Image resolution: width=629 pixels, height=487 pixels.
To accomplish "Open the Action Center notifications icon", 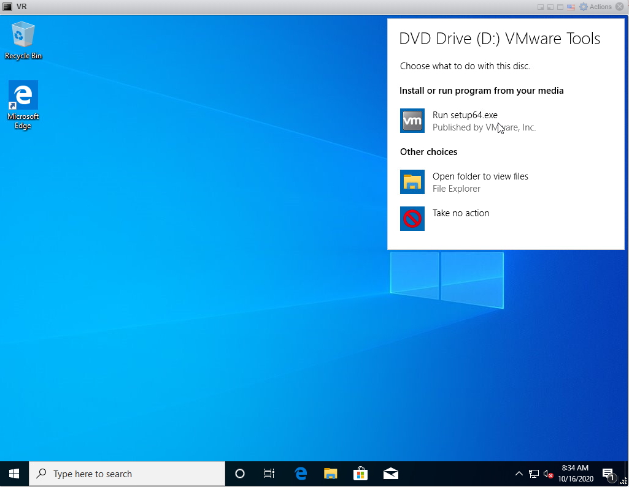I will coord(609,474).
